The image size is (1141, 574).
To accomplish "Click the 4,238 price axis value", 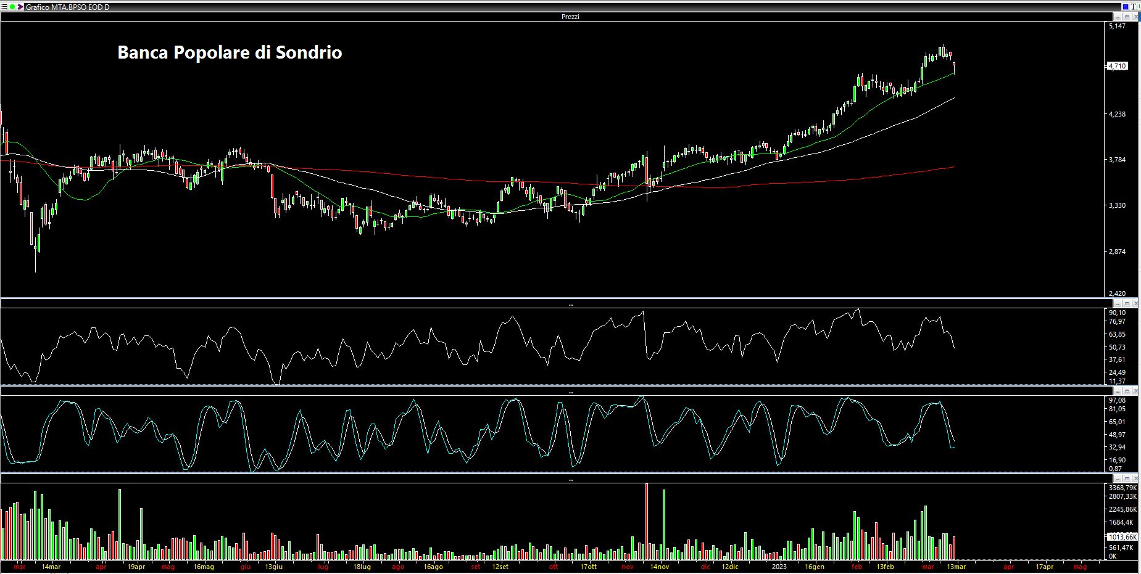I will coord(1118,114).
